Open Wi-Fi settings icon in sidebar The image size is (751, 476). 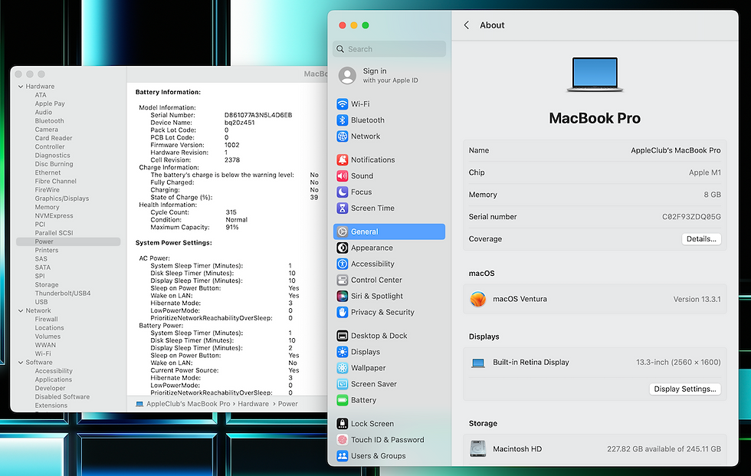point(342,104)
